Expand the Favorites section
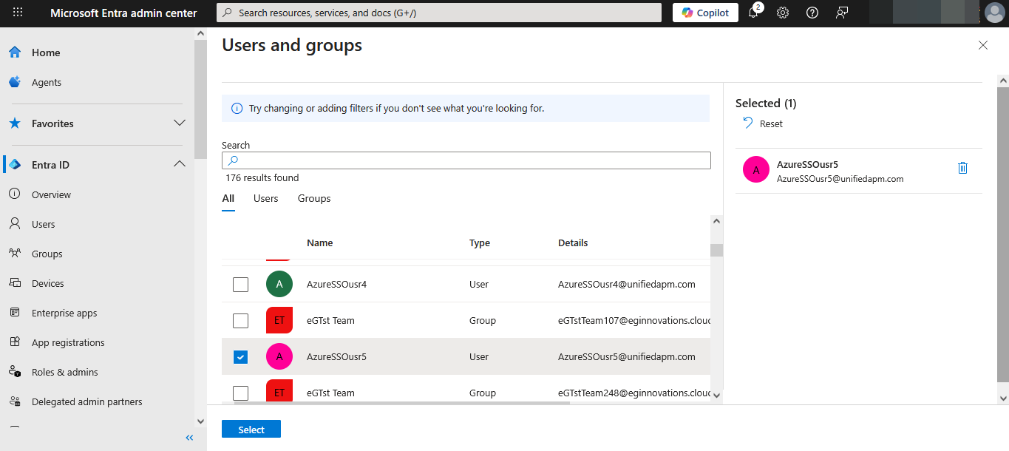 179,123
